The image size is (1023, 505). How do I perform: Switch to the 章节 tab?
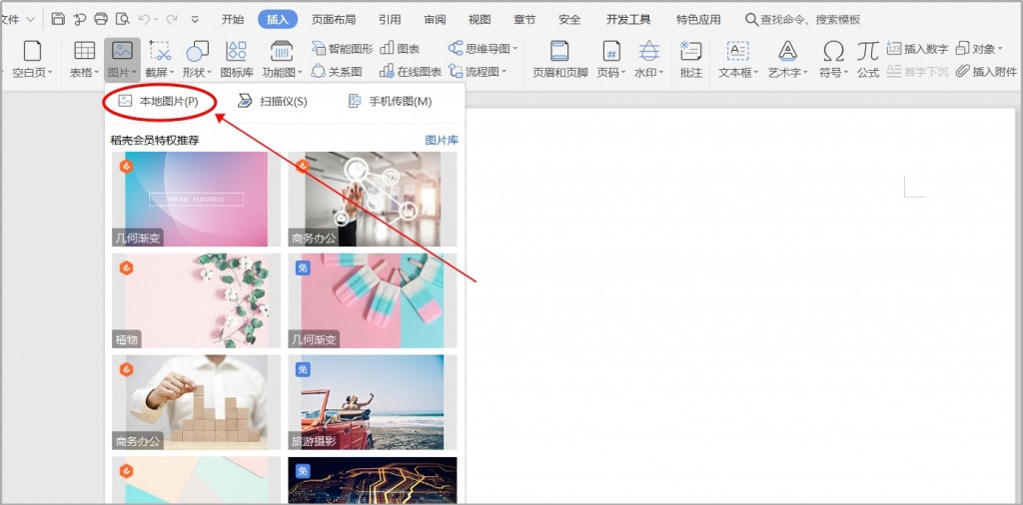coord(524,20)
